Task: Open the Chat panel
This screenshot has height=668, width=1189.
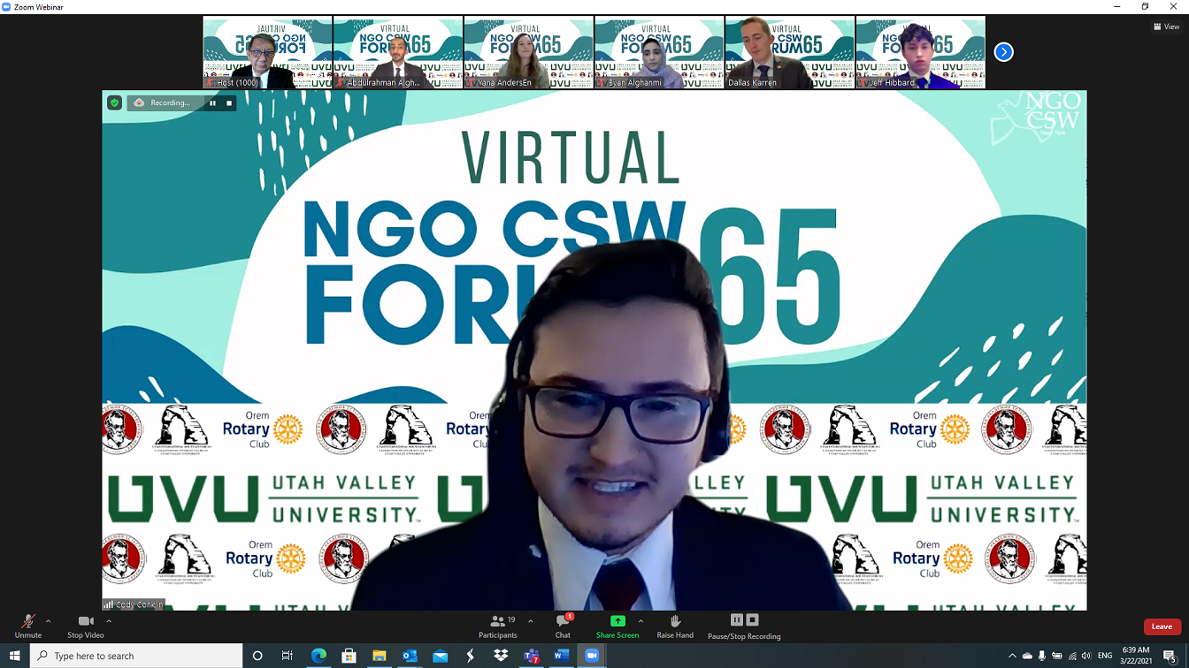Action: pyautogui.click(x=563, y=622)
